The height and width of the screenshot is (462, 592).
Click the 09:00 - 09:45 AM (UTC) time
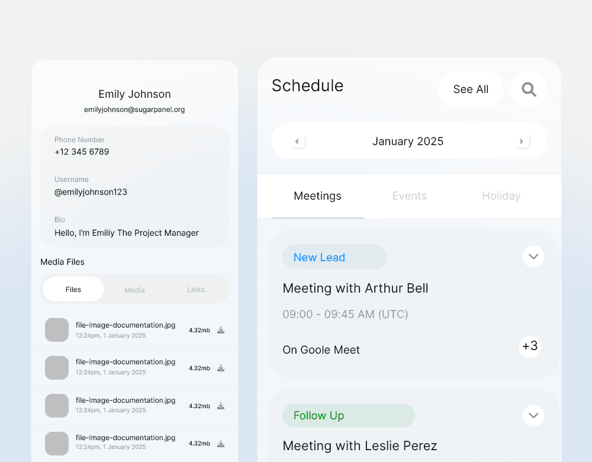[x=345, y=315]
